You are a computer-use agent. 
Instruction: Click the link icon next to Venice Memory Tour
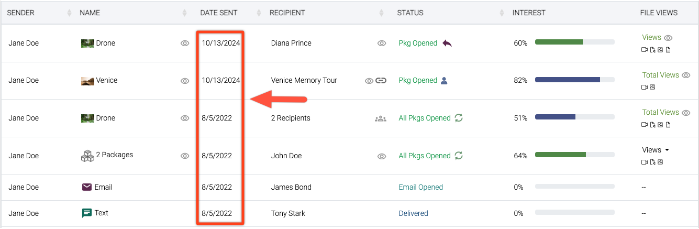pyautogui.click(x=381, y=81)
